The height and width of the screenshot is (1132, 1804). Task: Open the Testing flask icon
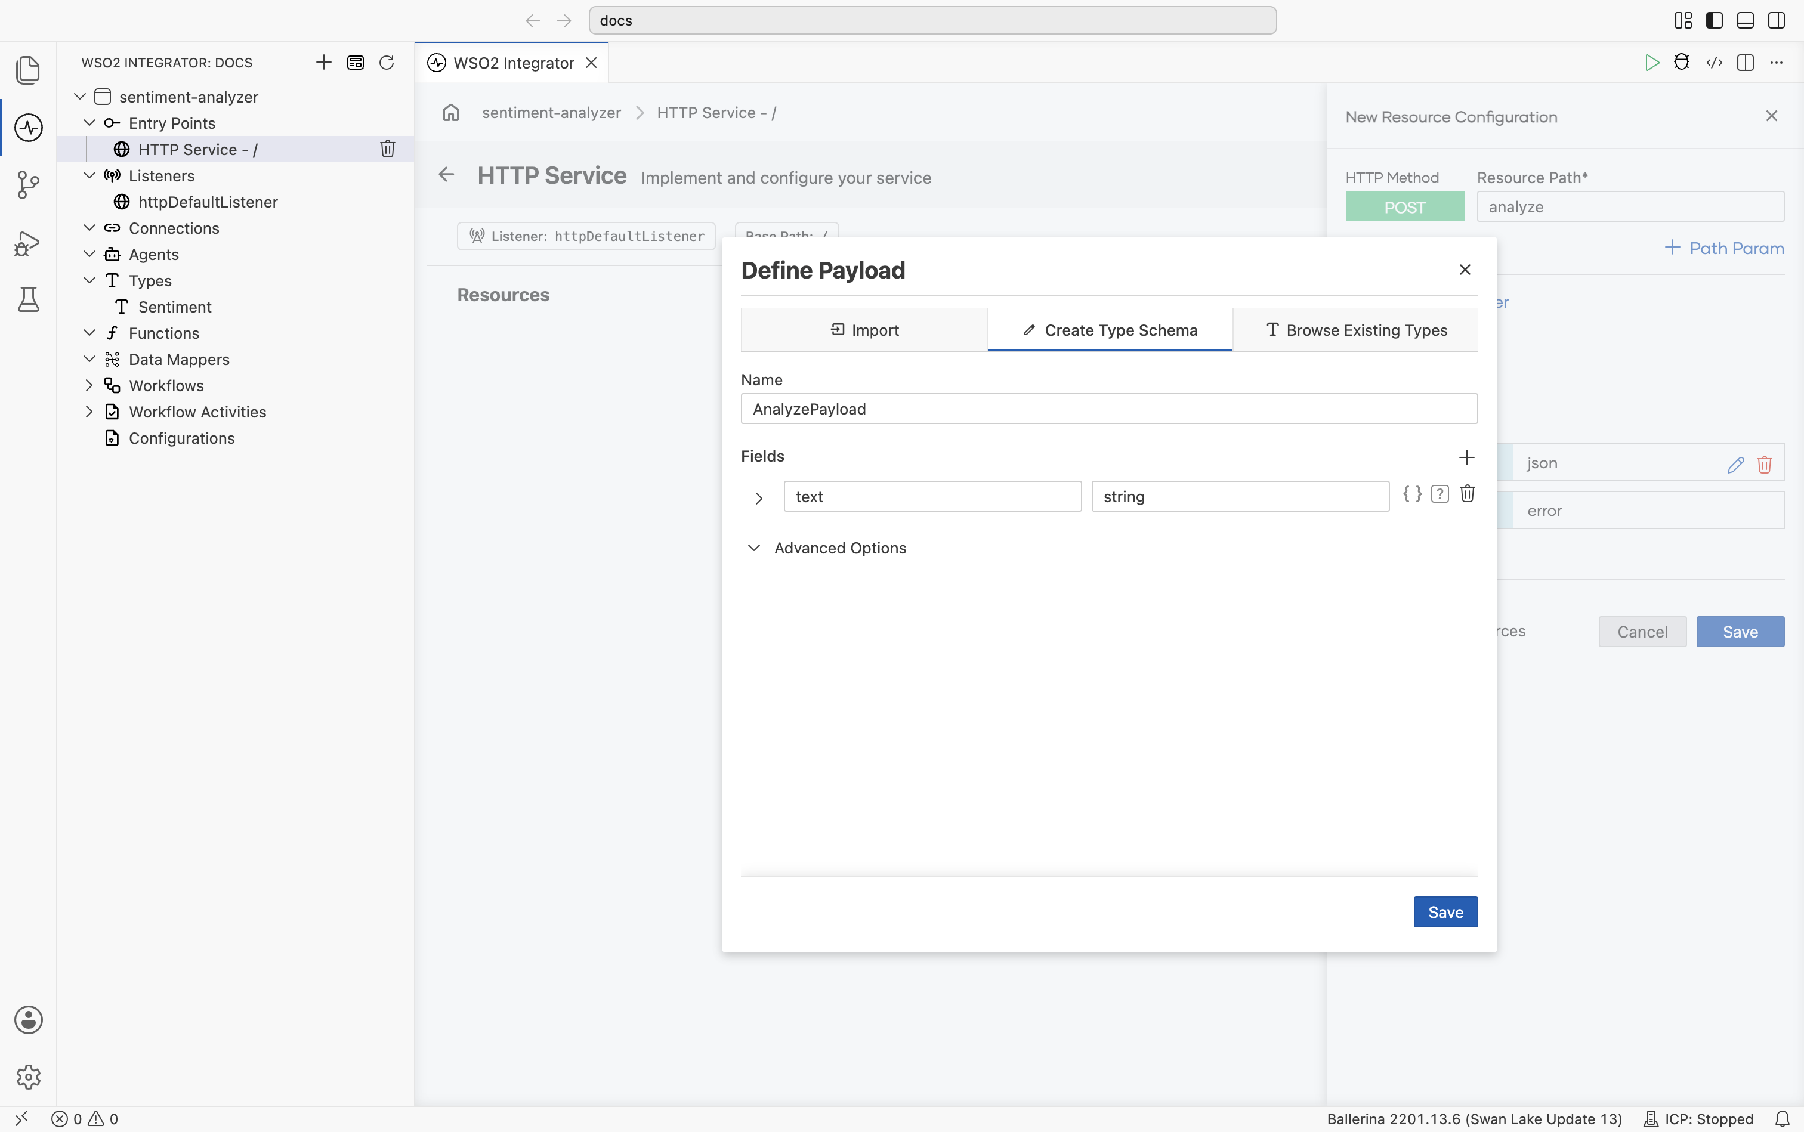29,299
